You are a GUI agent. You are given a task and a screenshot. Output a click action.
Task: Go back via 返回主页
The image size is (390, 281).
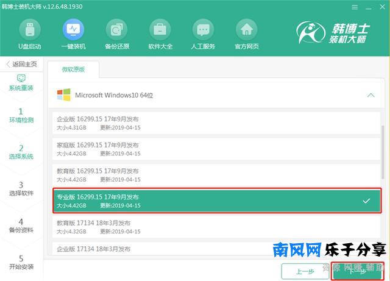pos(22,64)
